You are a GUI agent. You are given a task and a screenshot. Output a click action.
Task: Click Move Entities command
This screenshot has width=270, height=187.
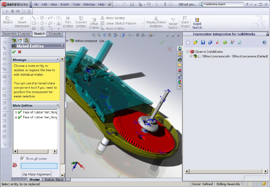(113, 28)
